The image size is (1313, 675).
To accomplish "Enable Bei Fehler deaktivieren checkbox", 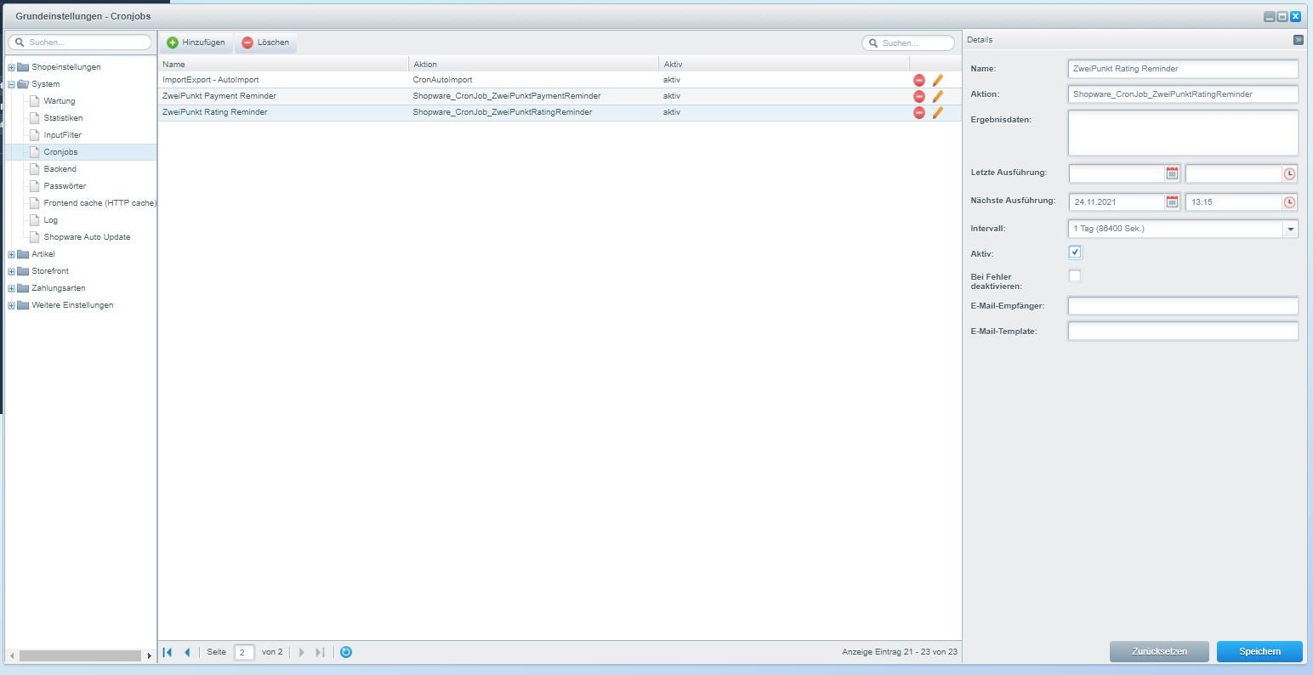I will click(1075, 276).
